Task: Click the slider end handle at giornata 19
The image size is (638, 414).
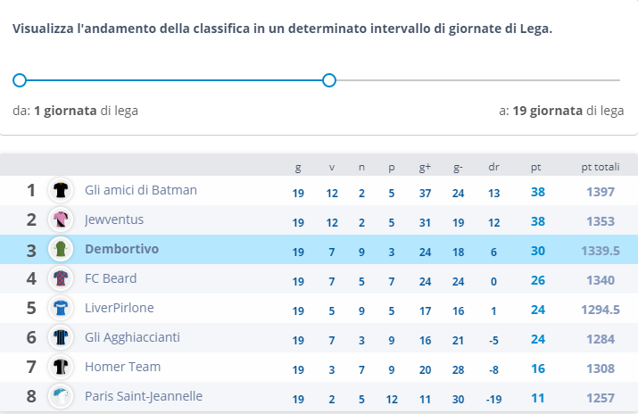Action: click(x=328, y=80)
